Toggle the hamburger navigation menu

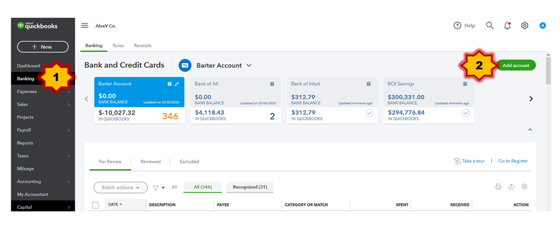point(85,26)
